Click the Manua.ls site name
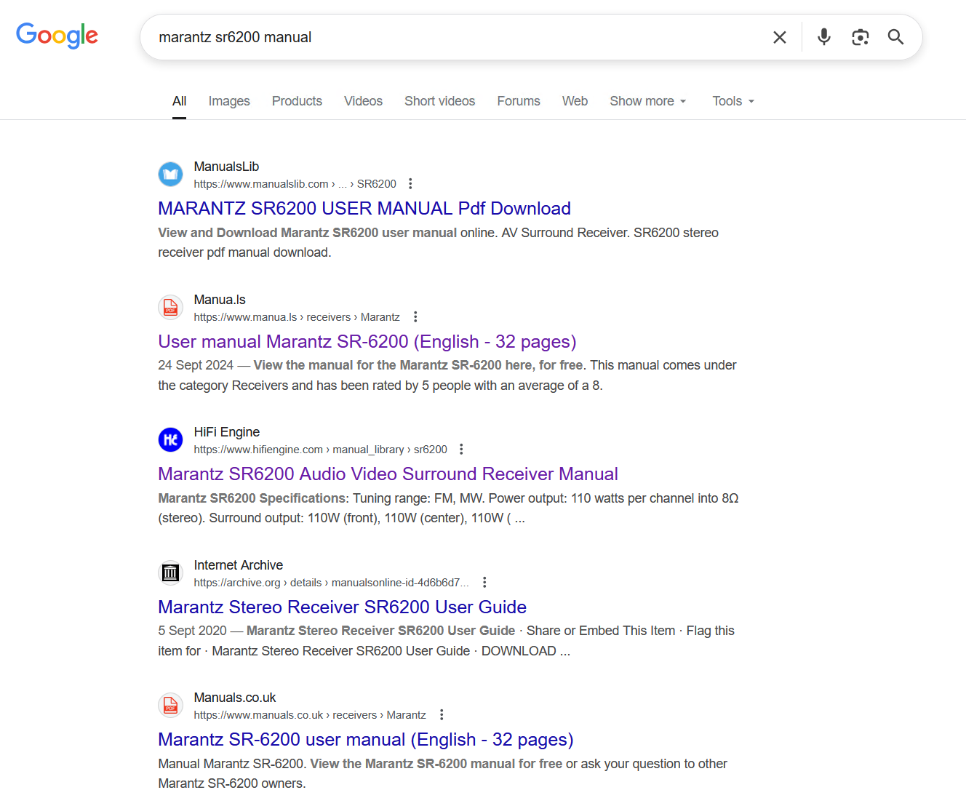The width and height of the screenshot is (966, 798). (220, 300)
